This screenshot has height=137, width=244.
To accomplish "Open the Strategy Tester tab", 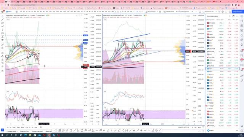I will pos(37,131).
